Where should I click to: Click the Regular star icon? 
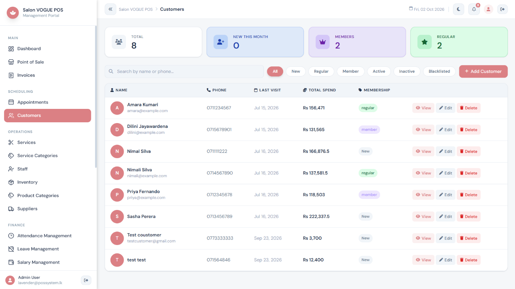425,42
